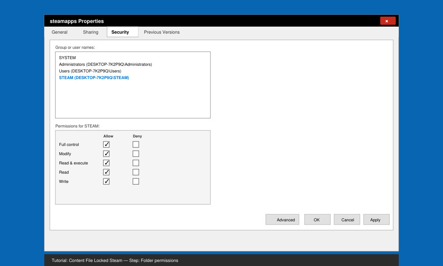The width and height of the screenshot is (443, 266).
Task: Check Deny for Read & execute
Action: (136, 163)
